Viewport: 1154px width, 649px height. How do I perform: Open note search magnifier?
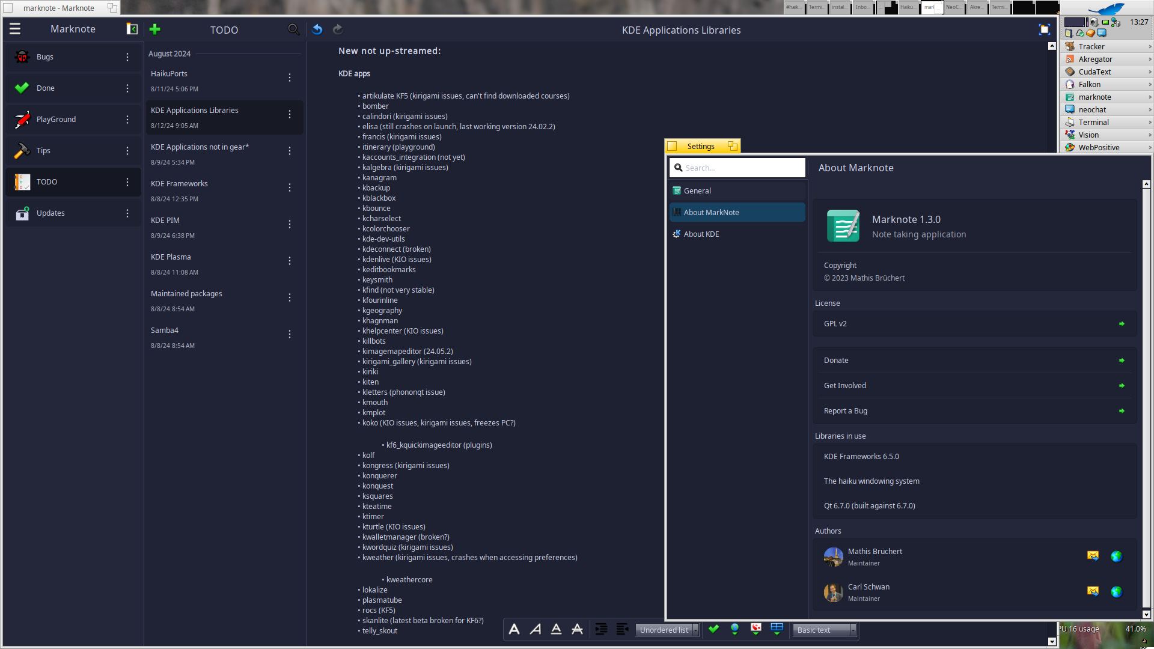tap(293, 29)
